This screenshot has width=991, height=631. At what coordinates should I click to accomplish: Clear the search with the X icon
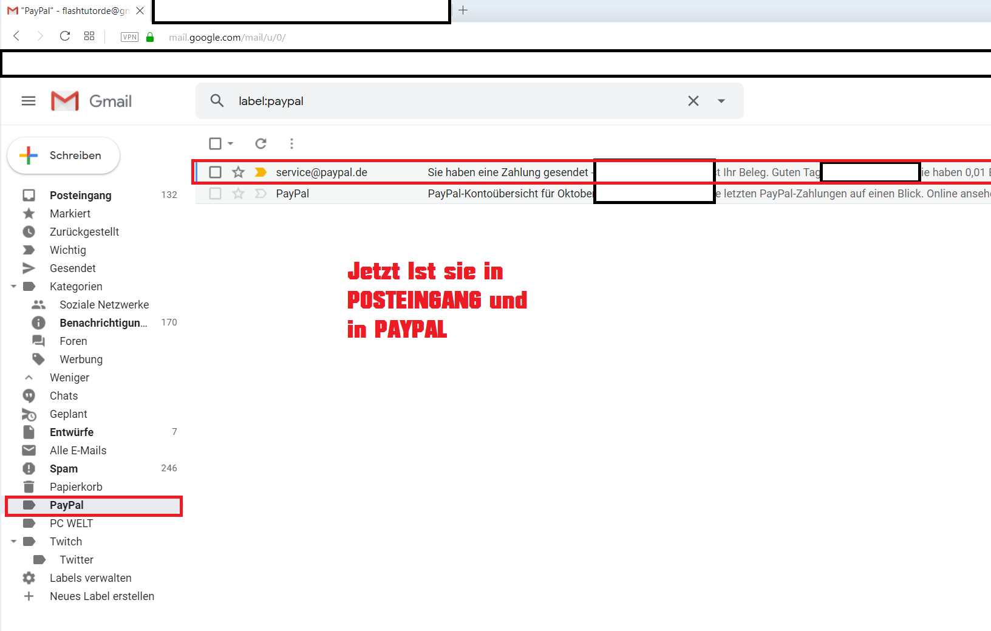[693, 101]
